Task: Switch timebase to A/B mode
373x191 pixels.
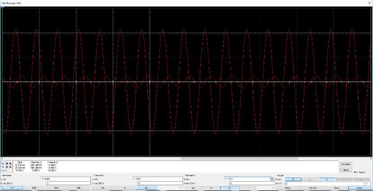Action: coord(79,188)
